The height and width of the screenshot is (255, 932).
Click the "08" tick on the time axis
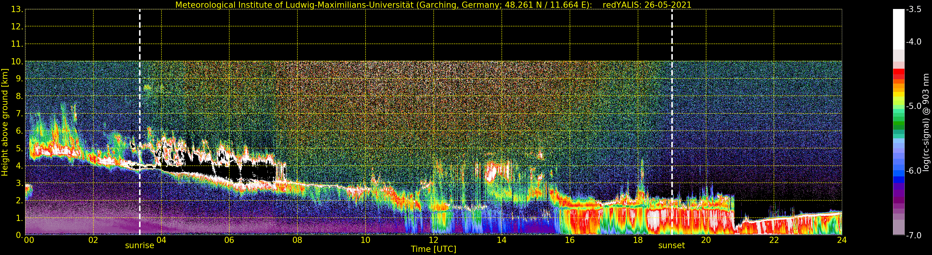[297, 240]
